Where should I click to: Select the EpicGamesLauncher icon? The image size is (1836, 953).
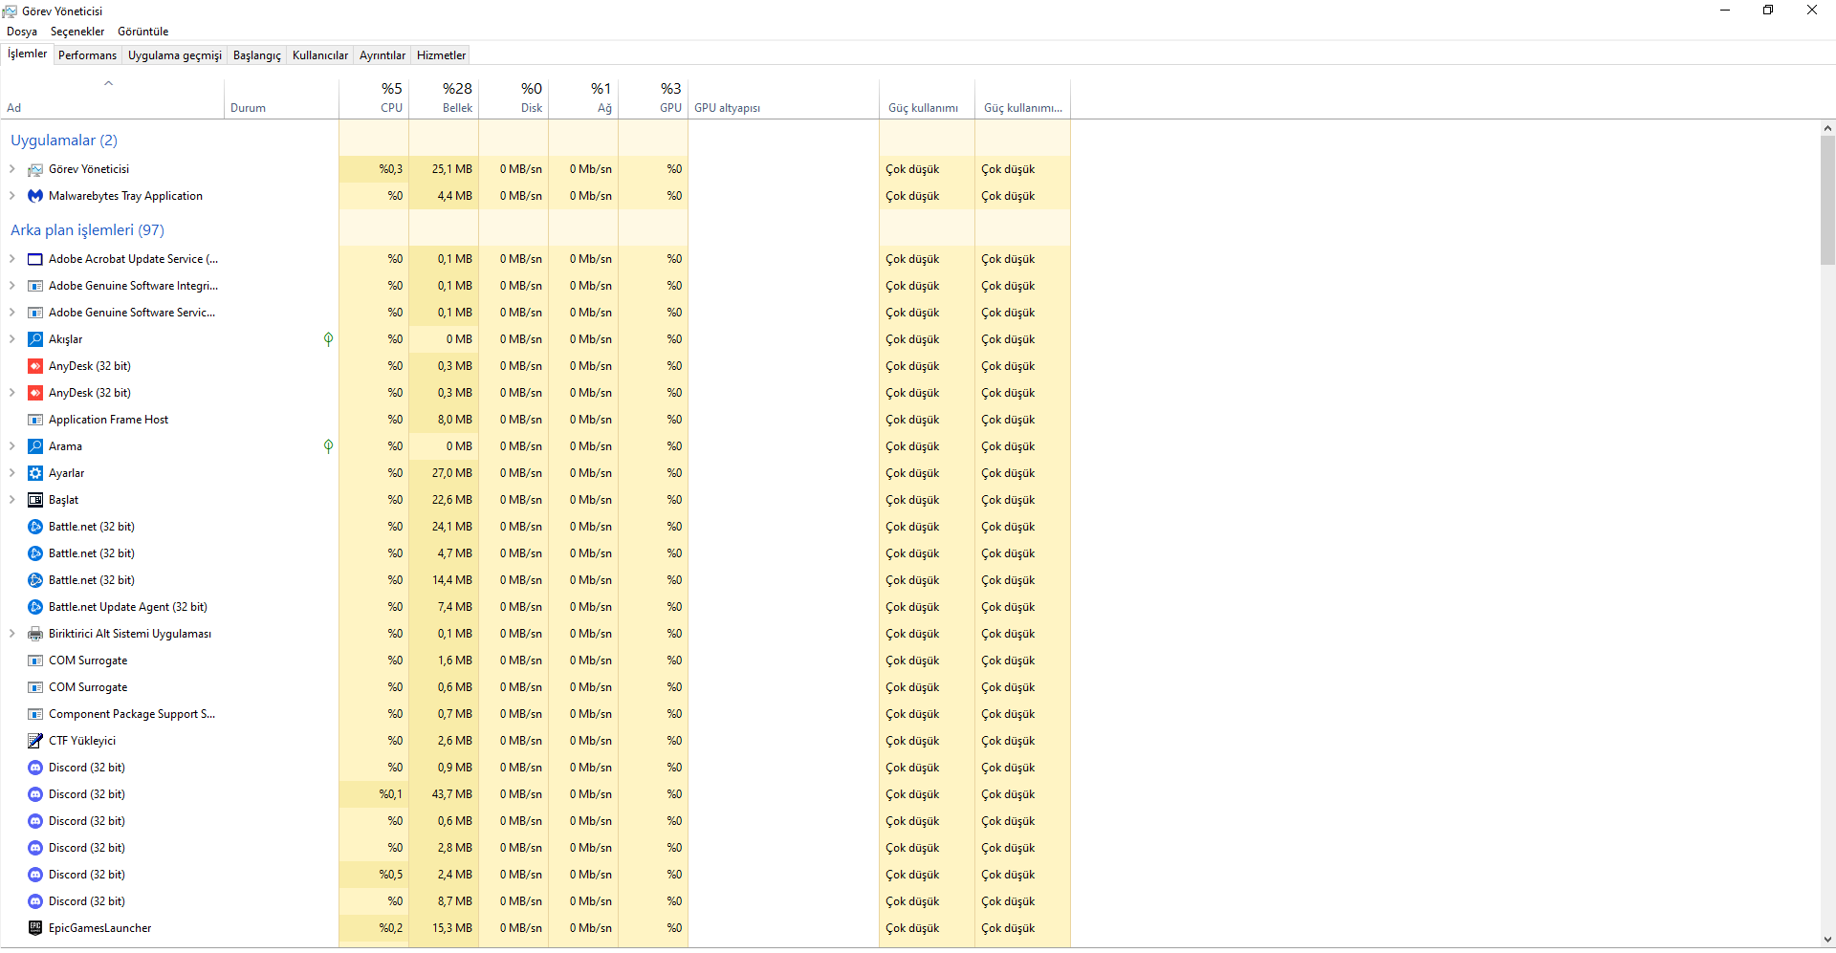[x=35, y=928]
